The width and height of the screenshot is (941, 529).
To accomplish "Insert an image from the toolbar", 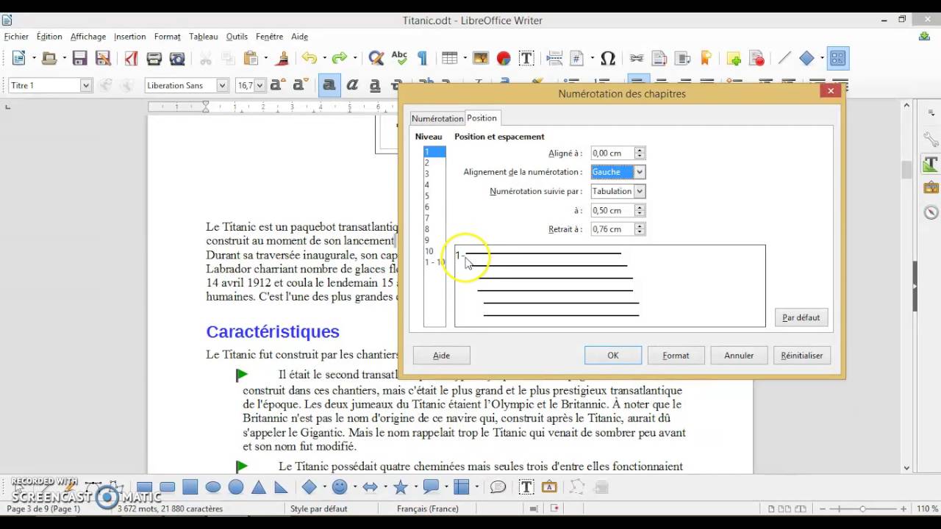I will coord(480,59).
